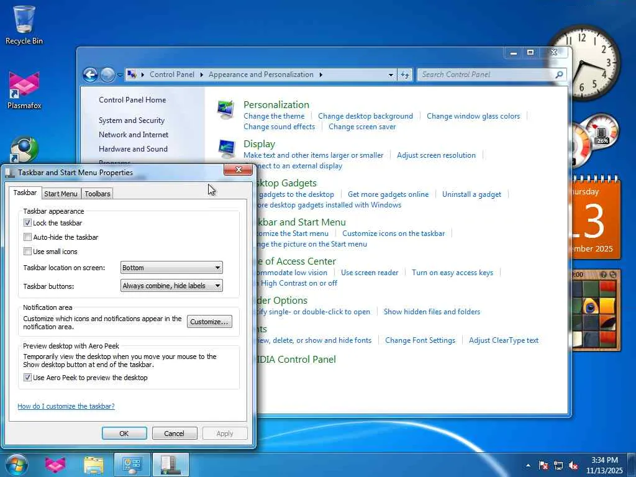Screen dimensions: 636x477
Task: Open the Windows Start orb
Action: [16, 465]
